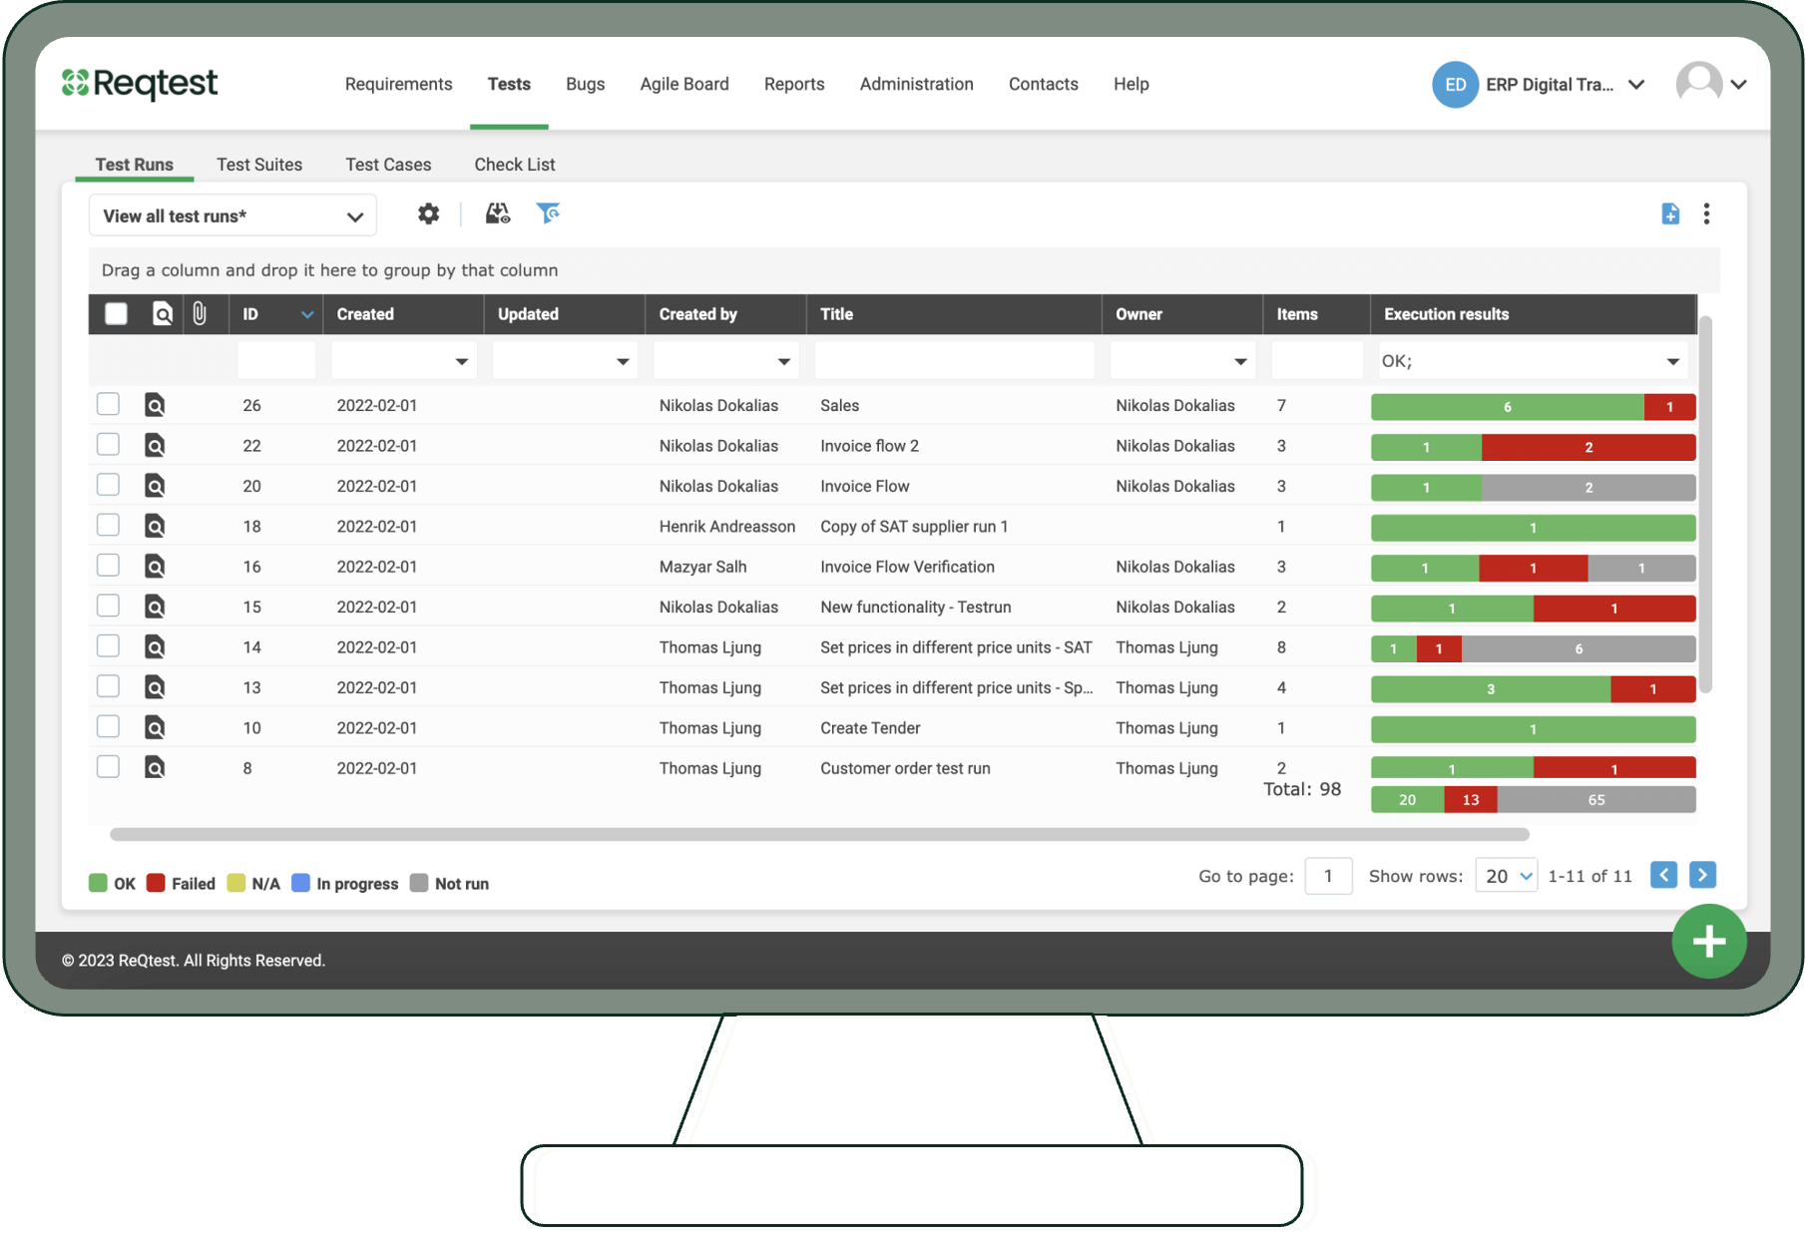Select checkbox for Invoice flow 2 row

click(x=108, y=445)
